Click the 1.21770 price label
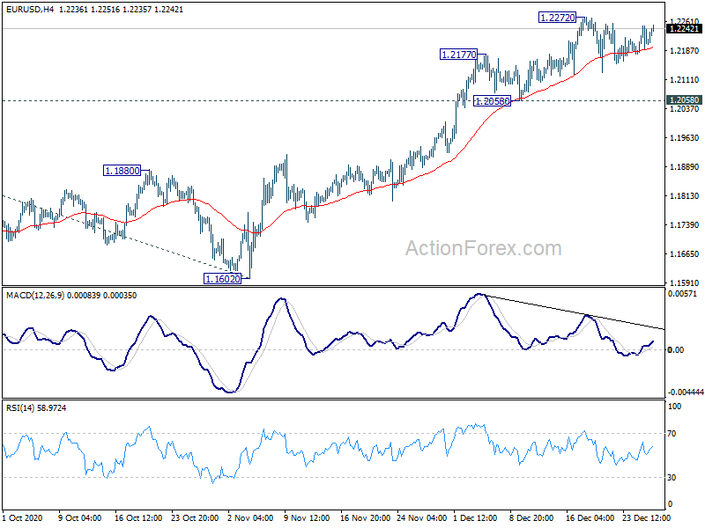 click(x=458, y=55)
